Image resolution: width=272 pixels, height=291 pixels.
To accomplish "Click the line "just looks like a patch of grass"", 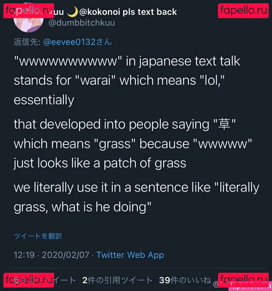I will [100, 163].
